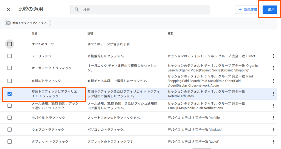Open three-dot menu for タブレット トラフィック row
Viewport: 281px width, 149px height.
[x=273, y=142]
